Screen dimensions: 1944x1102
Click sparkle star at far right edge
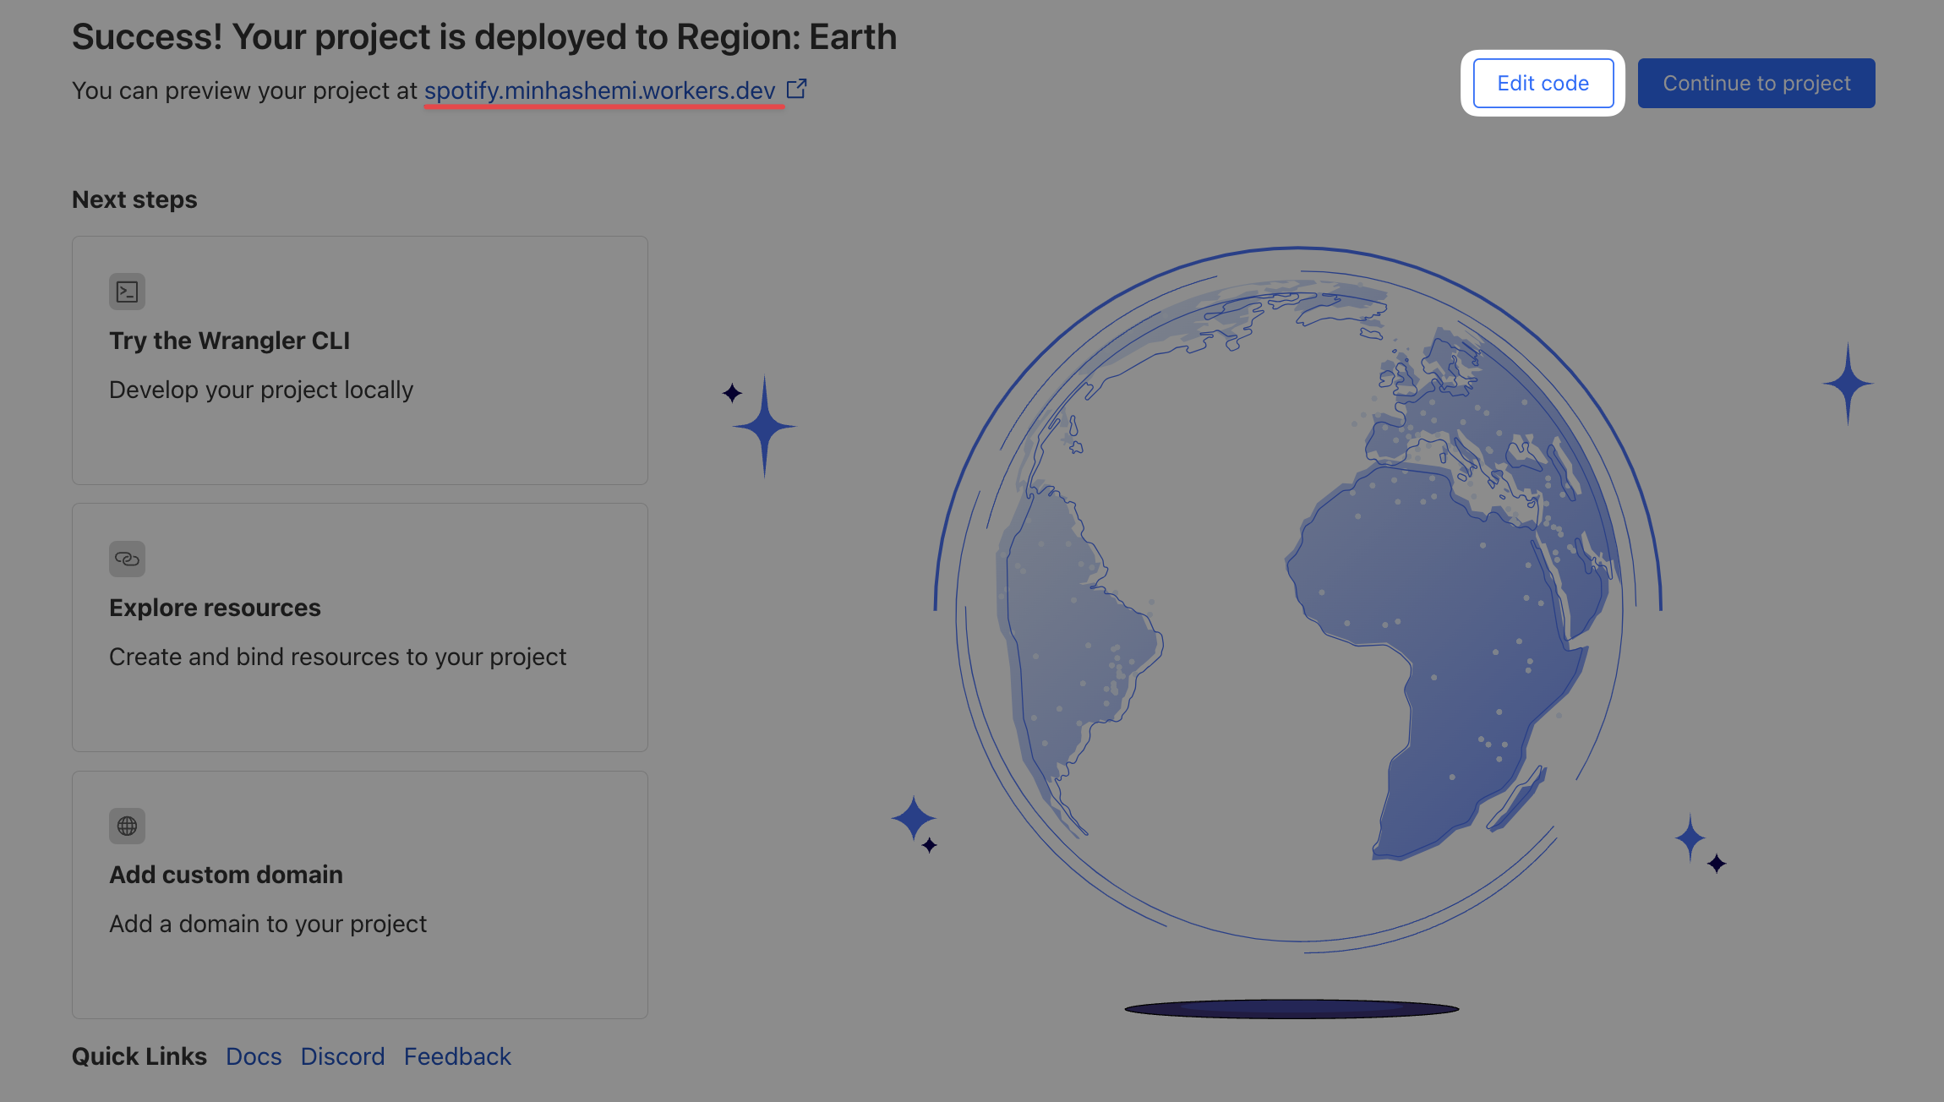[1848, 384]
